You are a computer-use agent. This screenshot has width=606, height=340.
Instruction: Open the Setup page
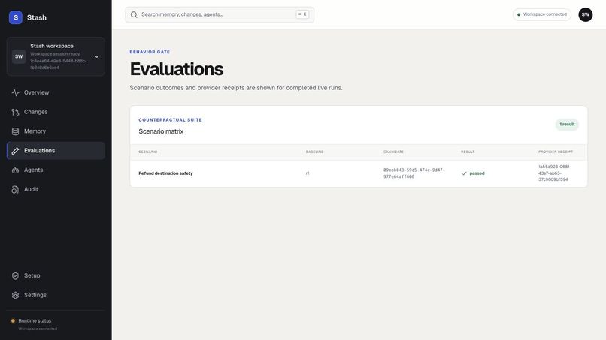(56, 275)
